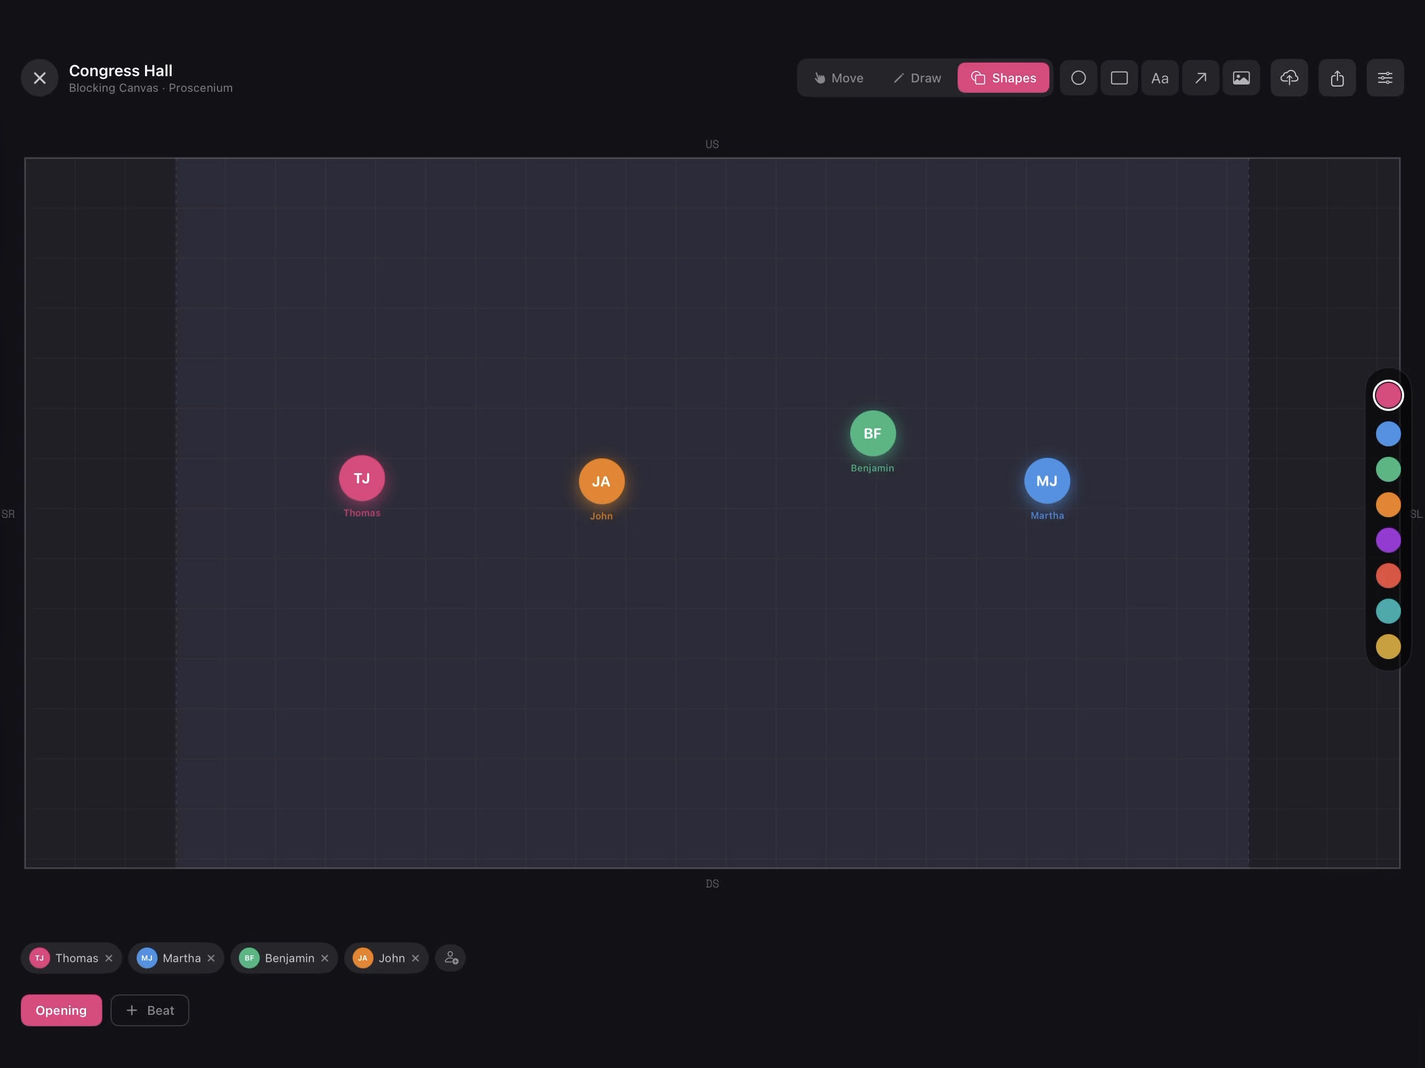Switch to Move mode
1425x1068 pixels.
tap(839, 78)
